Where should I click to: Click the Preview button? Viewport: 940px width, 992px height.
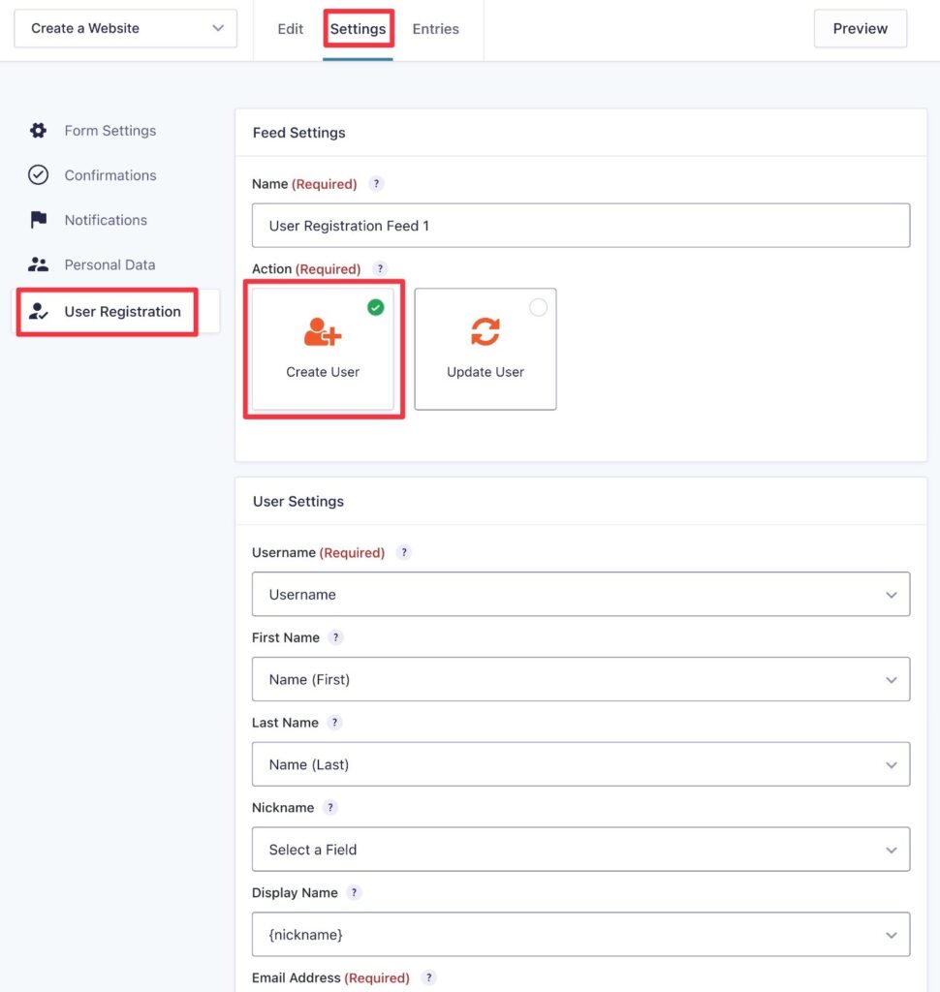[x=860, y=28]
